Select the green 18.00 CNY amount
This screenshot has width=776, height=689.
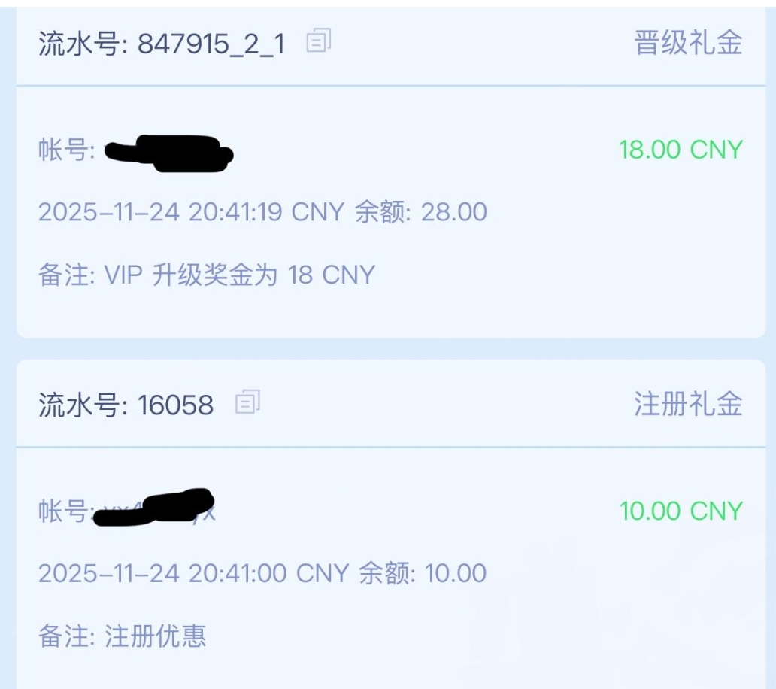(680, 150)
